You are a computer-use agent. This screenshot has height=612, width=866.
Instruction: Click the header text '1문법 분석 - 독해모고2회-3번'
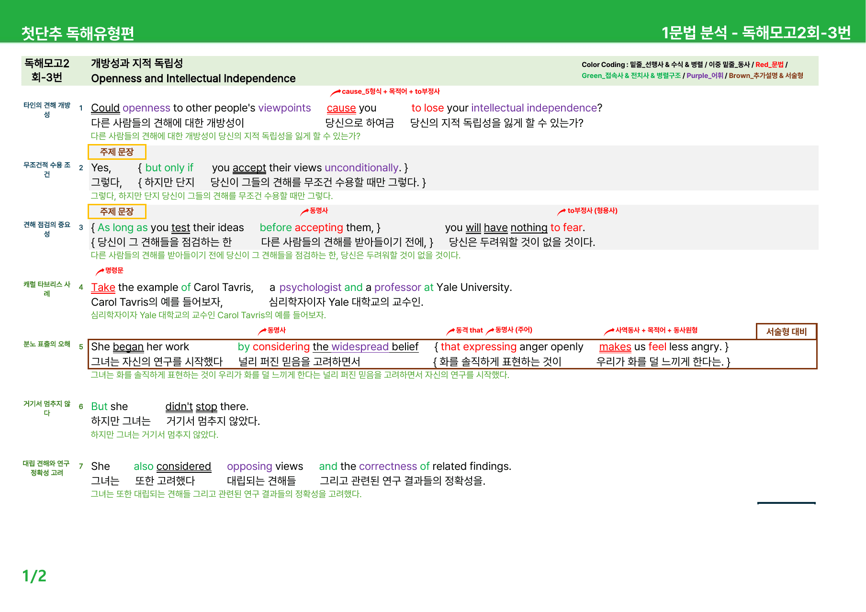click(756, 33)
